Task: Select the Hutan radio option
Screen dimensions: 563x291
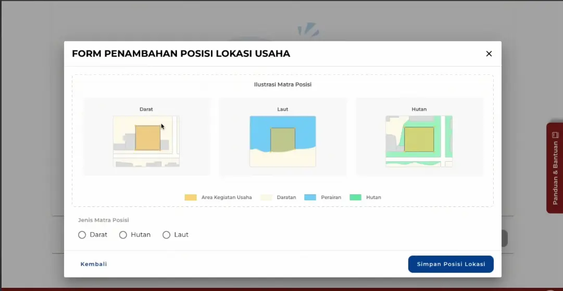Action: [123, 235]
